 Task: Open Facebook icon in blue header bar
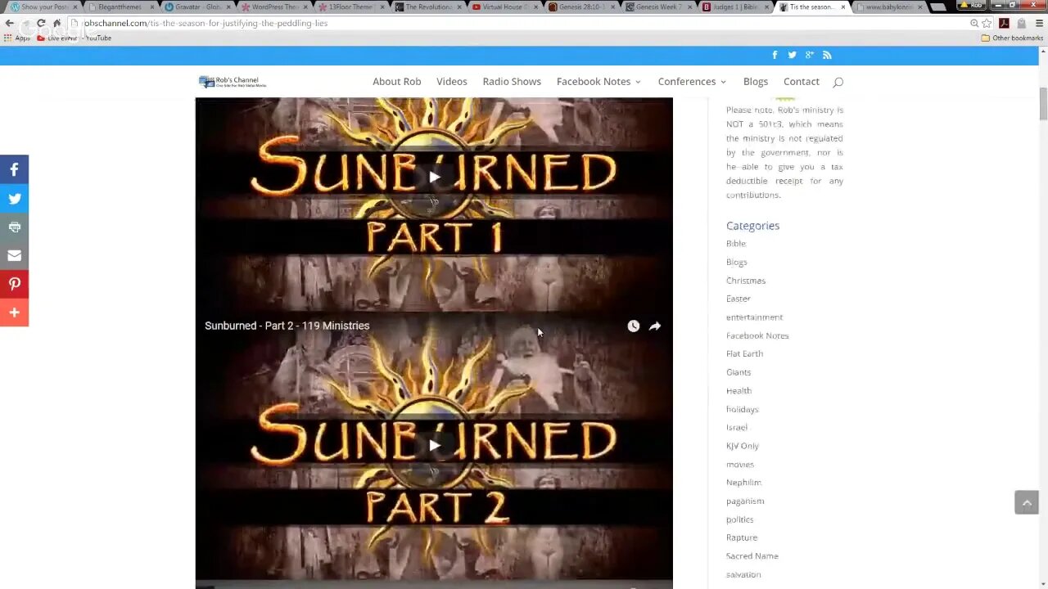[775, 55]
